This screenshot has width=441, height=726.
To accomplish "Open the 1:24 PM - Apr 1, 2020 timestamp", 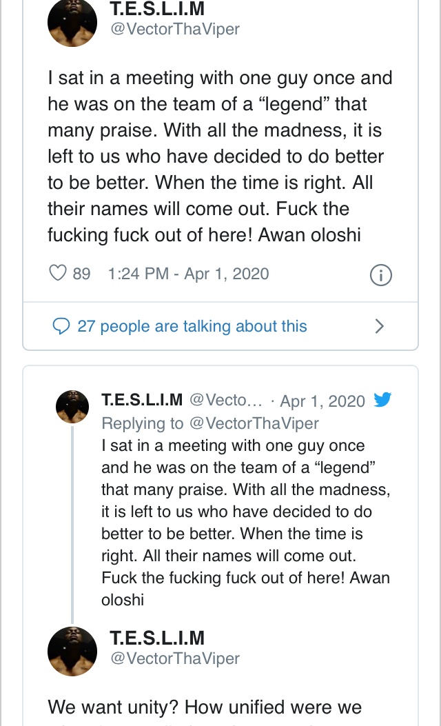I will pyautogui.click(x=188, y=274).
